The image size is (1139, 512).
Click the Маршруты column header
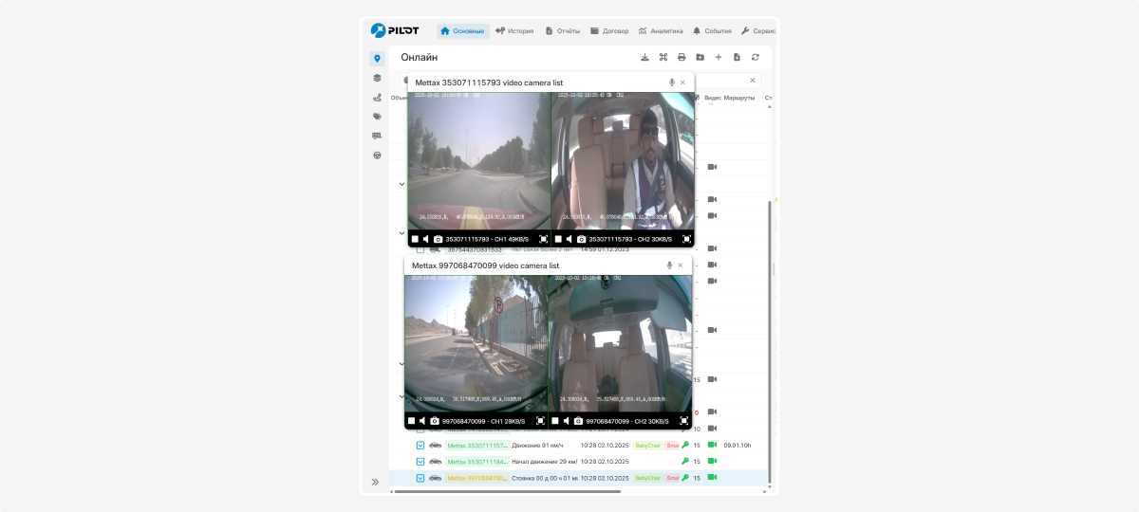click(739, 98)
